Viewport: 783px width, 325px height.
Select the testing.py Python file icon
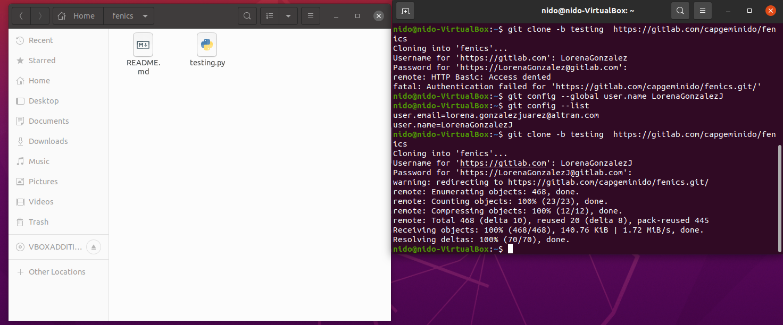pyautogui.click(x=207, y=45)
